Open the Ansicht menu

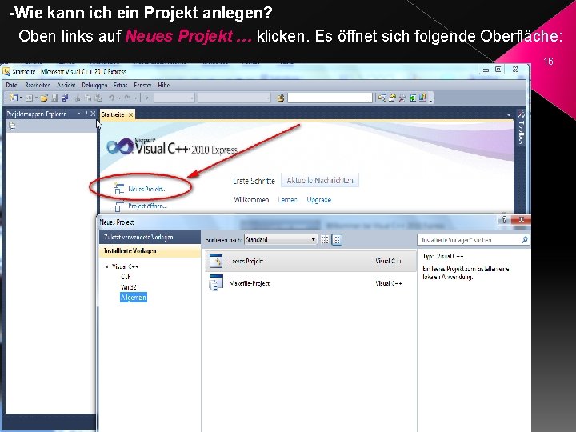pos(66,85)
